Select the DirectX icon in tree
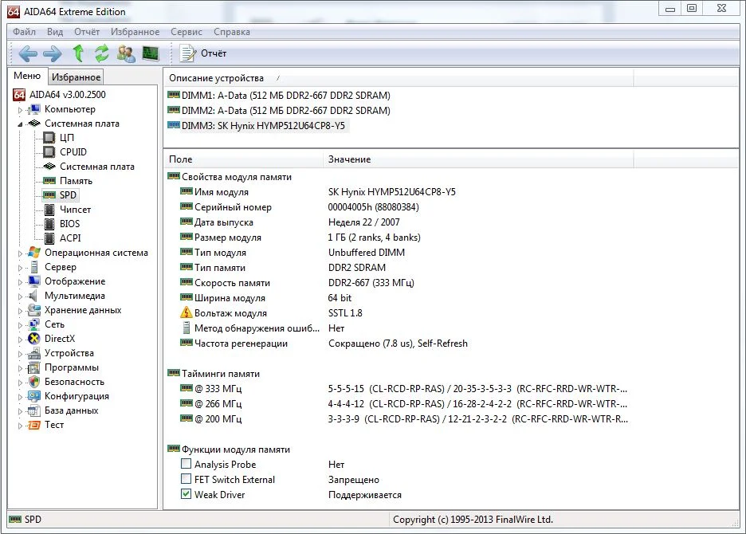Image resolution: width=746 pixels, height=534 pixels. pyautogui.click(x=34, y=339)
